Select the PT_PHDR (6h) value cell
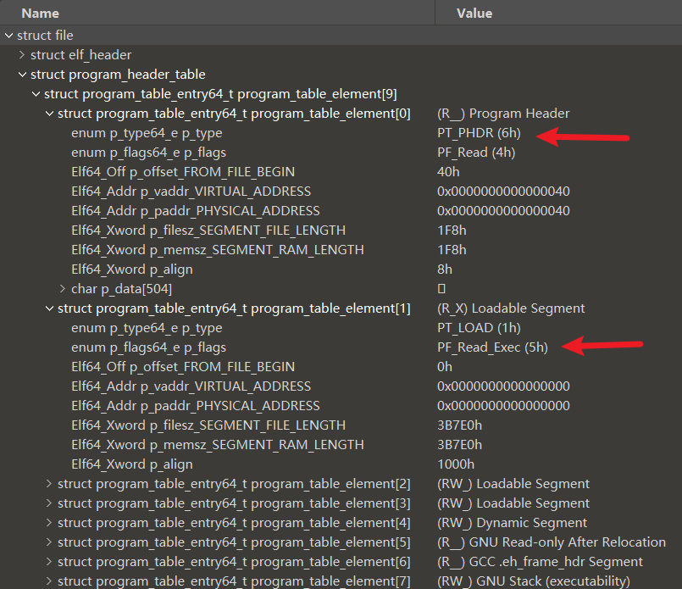 coord(480,133)
